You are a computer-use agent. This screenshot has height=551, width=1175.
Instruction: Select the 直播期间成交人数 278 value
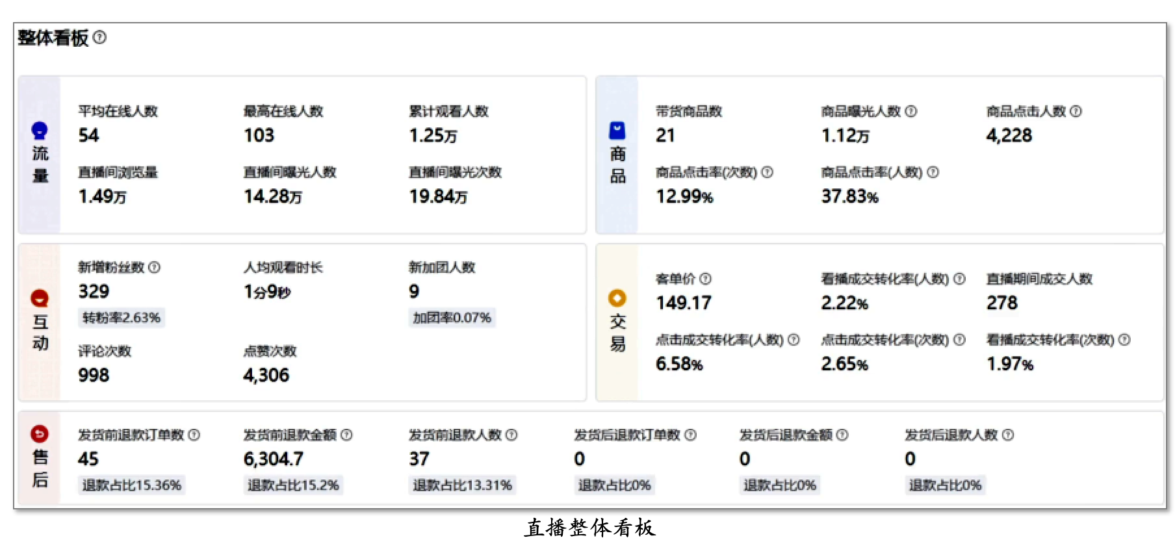tap(1002, 303)
